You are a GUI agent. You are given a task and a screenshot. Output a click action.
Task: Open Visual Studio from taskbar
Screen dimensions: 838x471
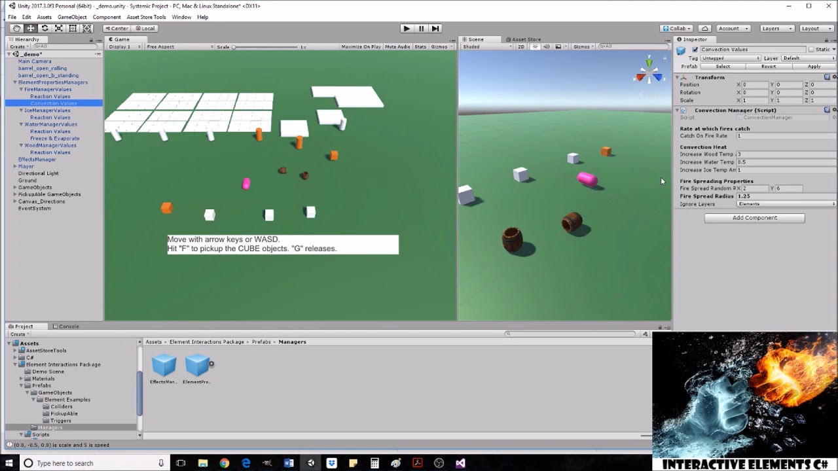point(460,463)
